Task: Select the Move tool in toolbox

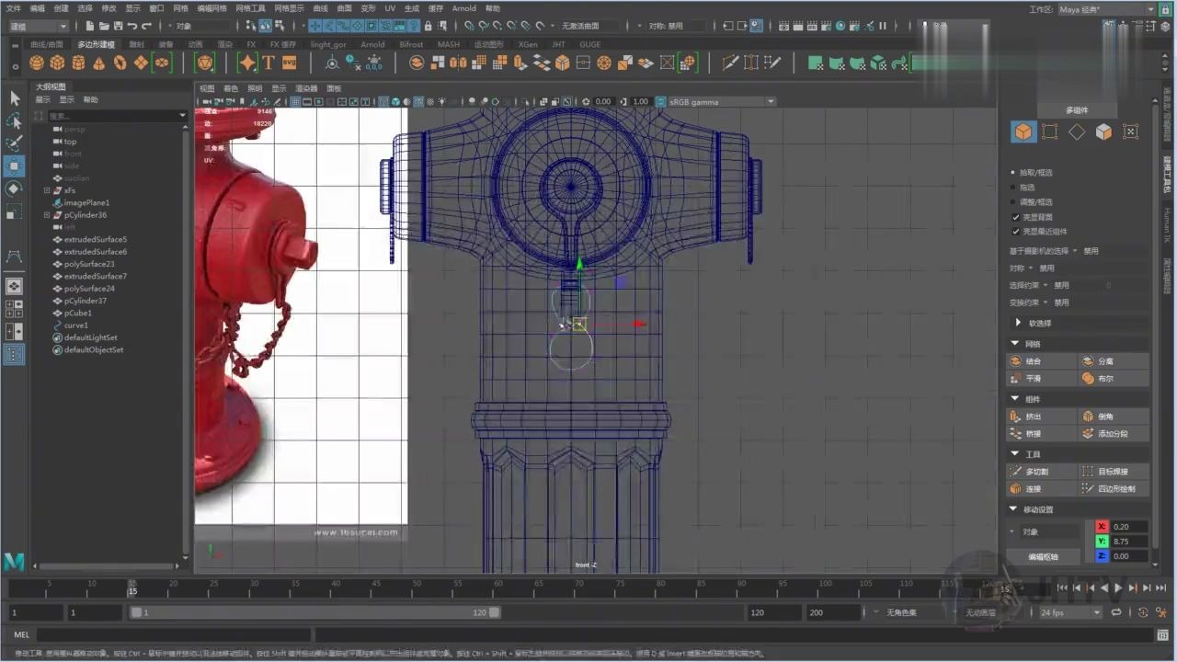Action: pos(14,166)
